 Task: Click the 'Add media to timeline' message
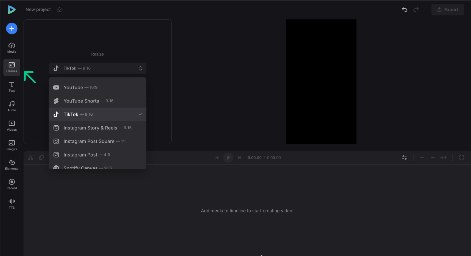[247, 211]
